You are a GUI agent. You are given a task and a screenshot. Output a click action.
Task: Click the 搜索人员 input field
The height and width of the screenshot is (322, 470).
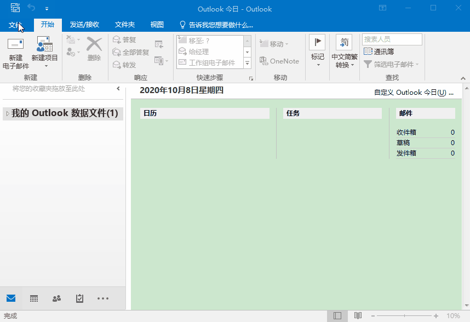392,39
